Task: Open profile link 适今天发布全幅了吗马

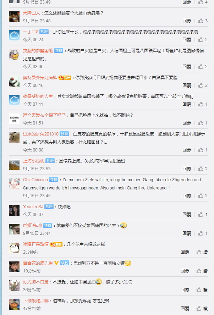Action: [x=44, y=115]
